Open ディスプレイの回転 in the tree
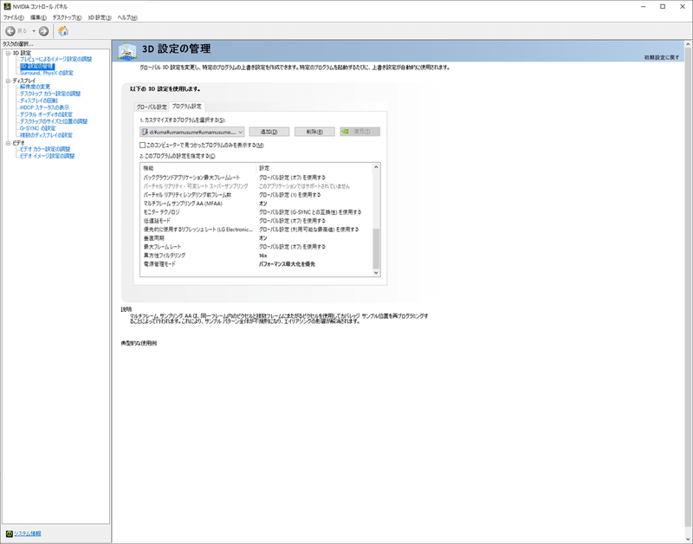The image size is (693, 544). (x=38, y=100)
